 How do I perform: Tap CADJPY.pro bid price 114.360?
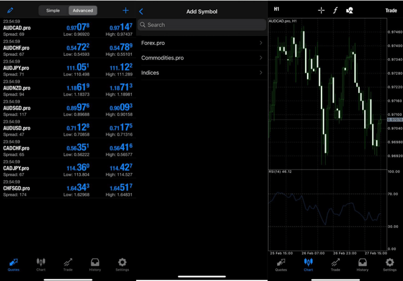point(78,168)
